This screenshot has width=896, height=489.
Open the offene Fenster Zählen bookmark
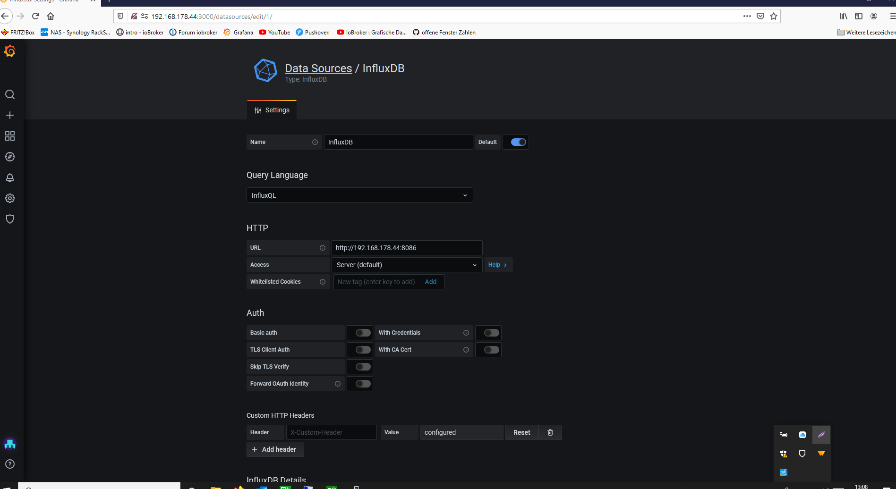pyautogui.click(x=444, y=32)
